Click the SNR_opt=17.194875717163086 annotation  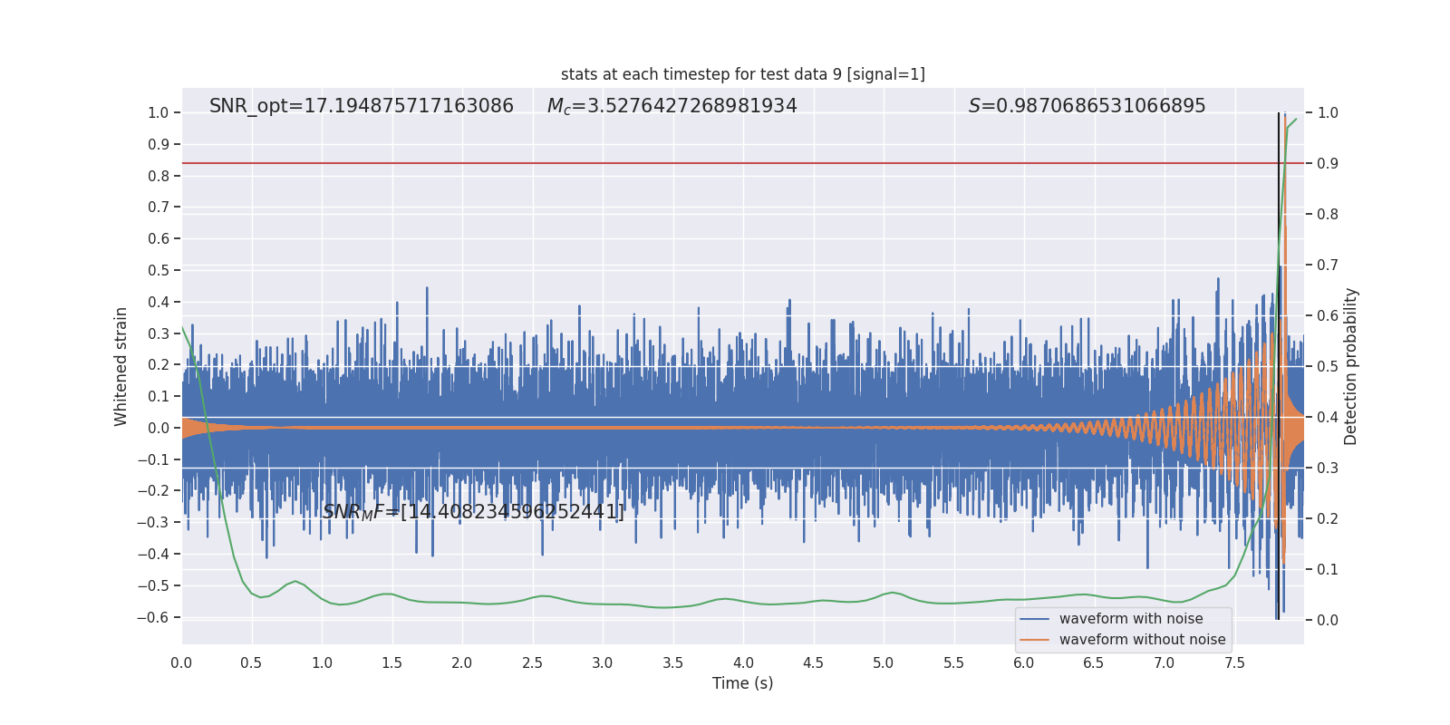(362, 106)
